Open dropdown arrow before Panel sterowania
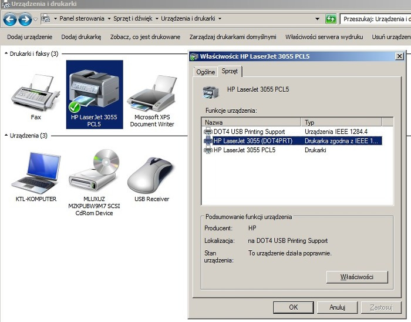This screenshot has height=322, width=411. tap(55, 19)
